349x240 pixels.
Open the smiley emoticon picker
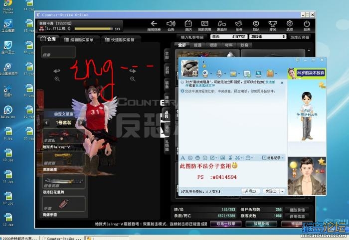coord(190,158)
